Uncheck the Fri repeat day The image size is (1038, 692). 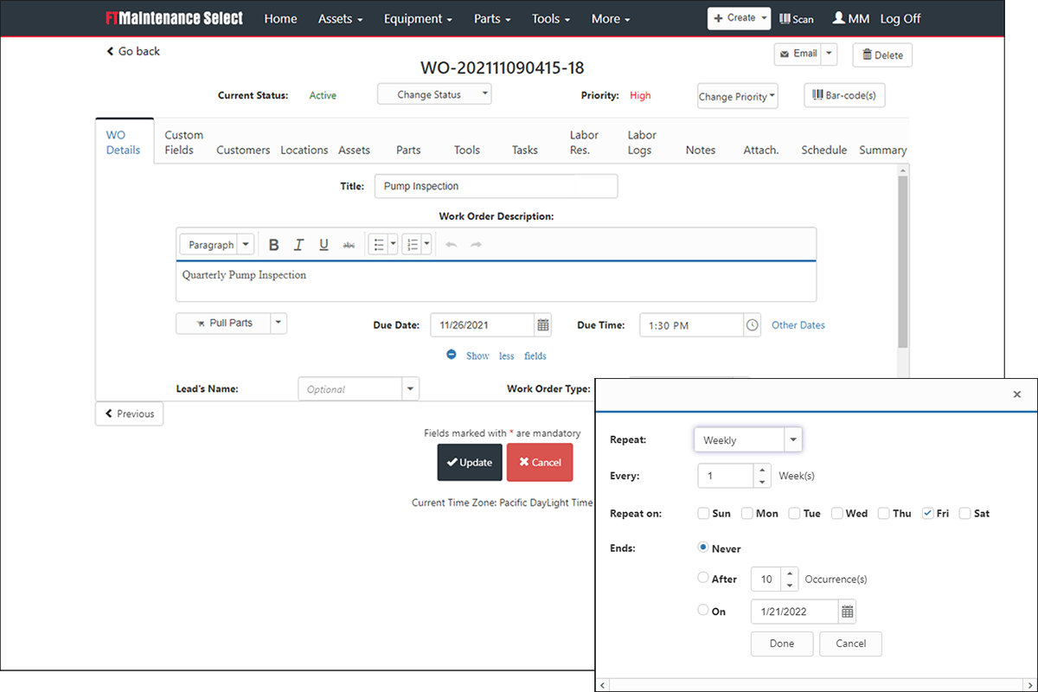pos(927,513)
